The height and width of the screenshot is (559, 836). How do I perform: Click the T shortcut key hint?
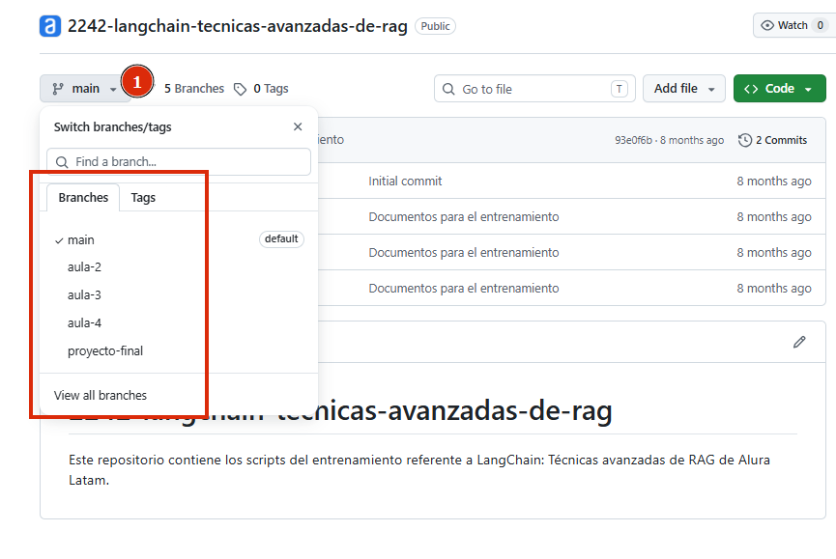(x=619, y=89)
